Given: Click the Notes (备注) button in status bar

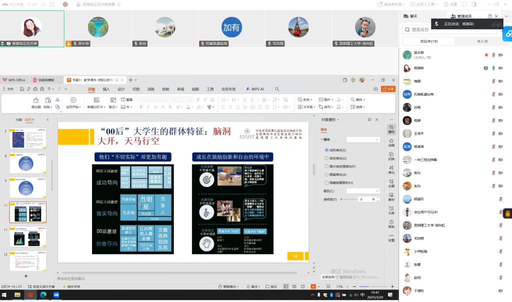Looking at the screenshot, I should tap(253, 286).
